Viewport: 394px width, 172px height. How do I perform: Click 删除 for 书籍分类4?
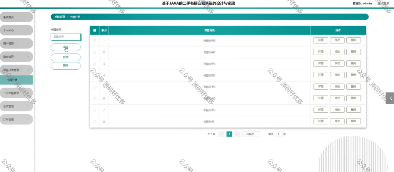tap(354, 87)
